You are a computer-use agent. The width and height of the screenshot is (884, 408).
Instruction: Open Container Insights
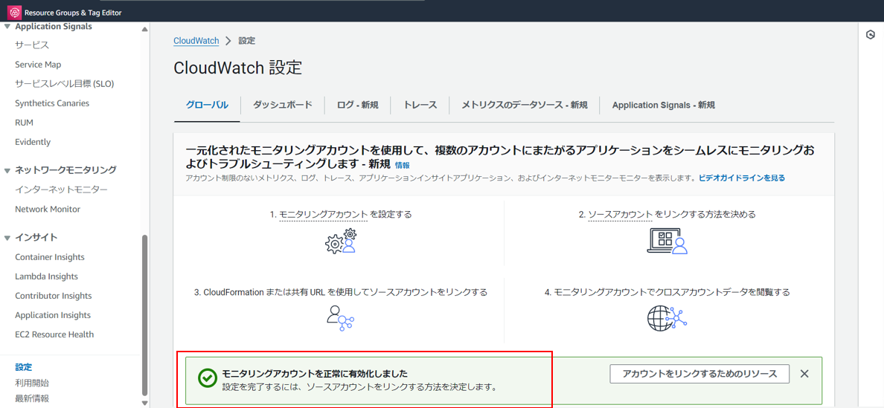[x=50, y=257]
